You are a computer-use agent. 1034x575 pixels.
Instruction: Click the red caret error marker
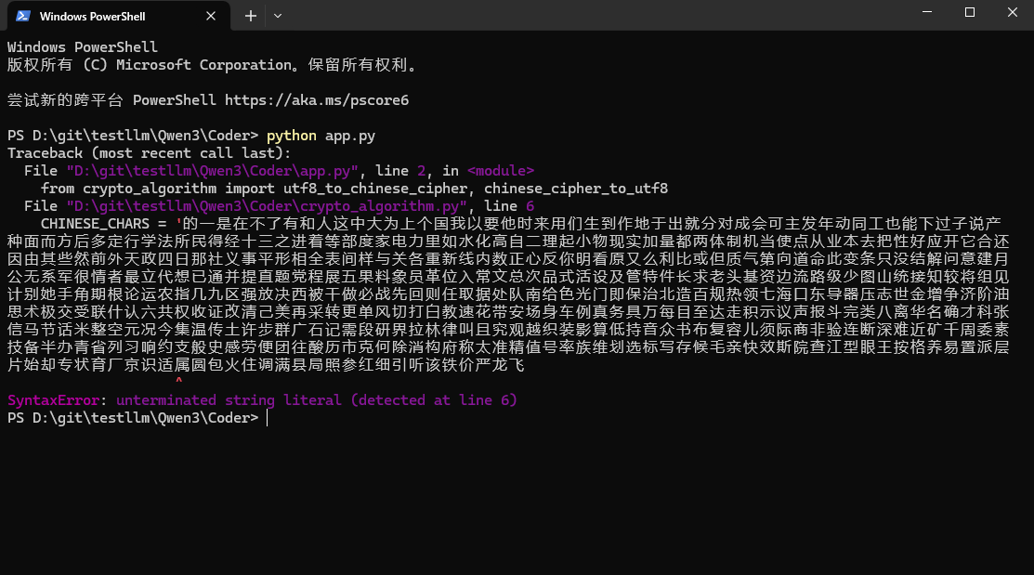click(178, 381)
